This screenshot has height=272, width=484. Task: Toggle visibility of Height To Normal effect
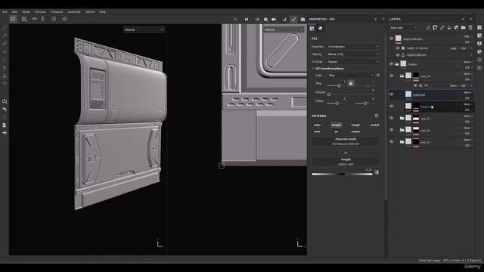coord(398,48)
